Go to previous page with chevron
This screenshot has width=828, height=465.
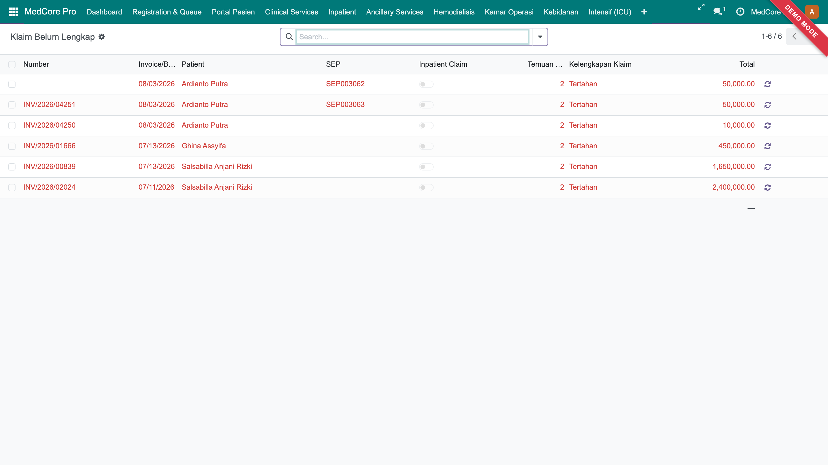tap(795, 36)
